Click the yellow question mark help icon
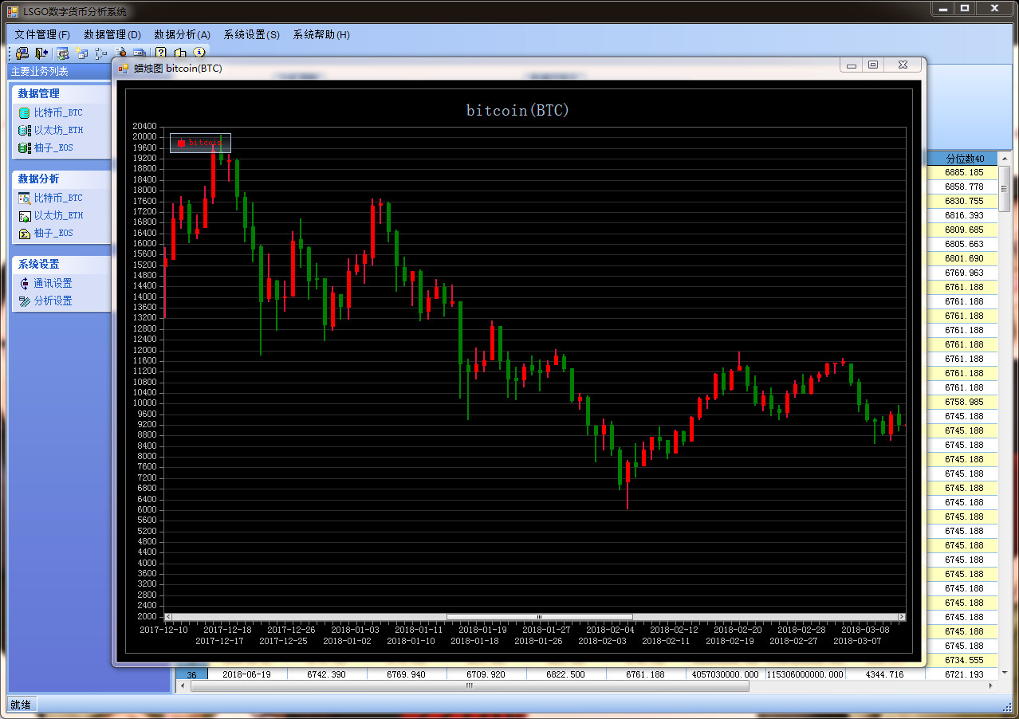 pos(160,53)
